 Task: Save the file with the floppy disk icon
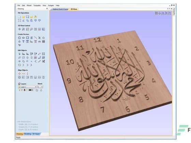tap(28, 17)
